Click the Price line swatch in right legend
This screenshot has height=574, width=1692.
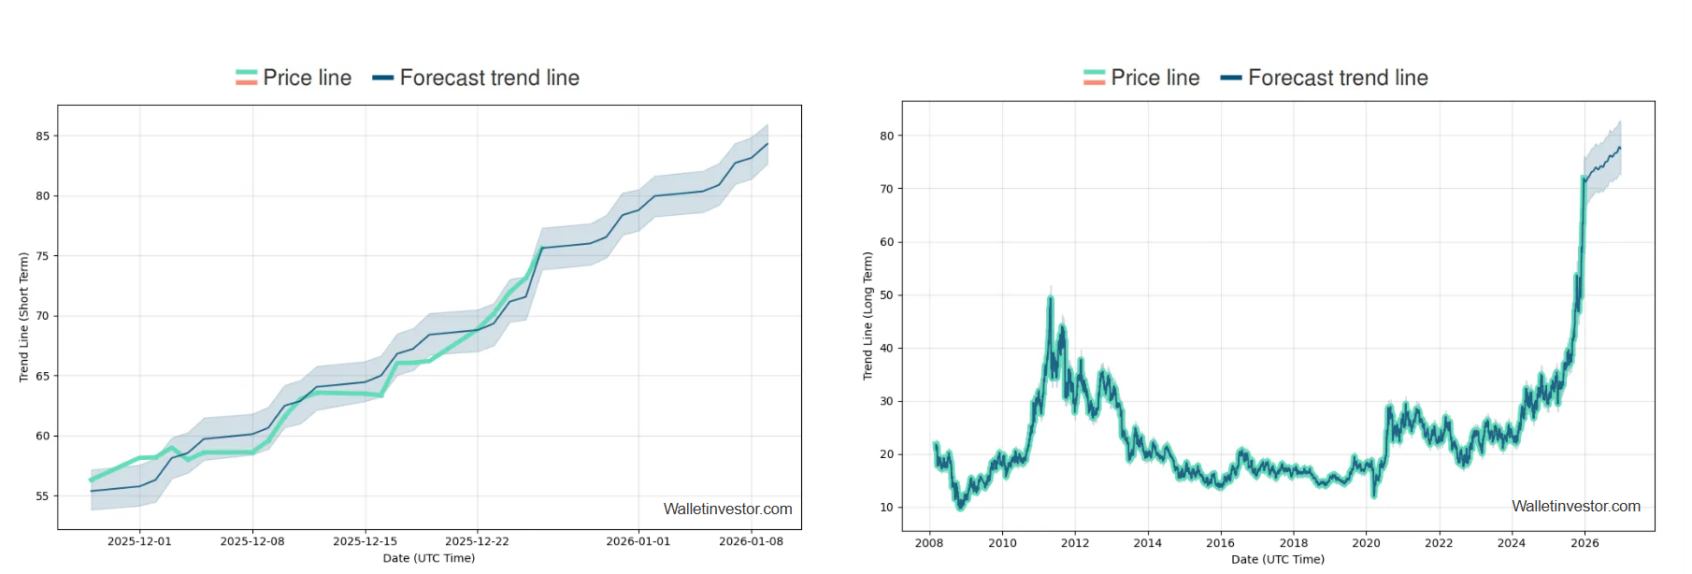click(x=1094, y=78)
